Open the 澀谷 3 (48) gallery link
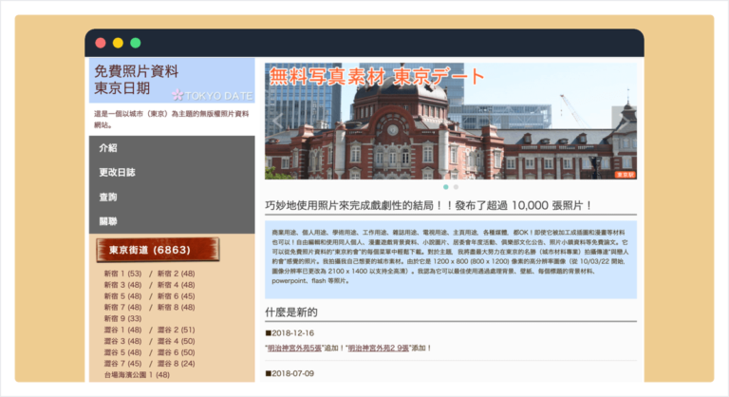This screenshot has height=397, width=729. click(x=122, y=341)
